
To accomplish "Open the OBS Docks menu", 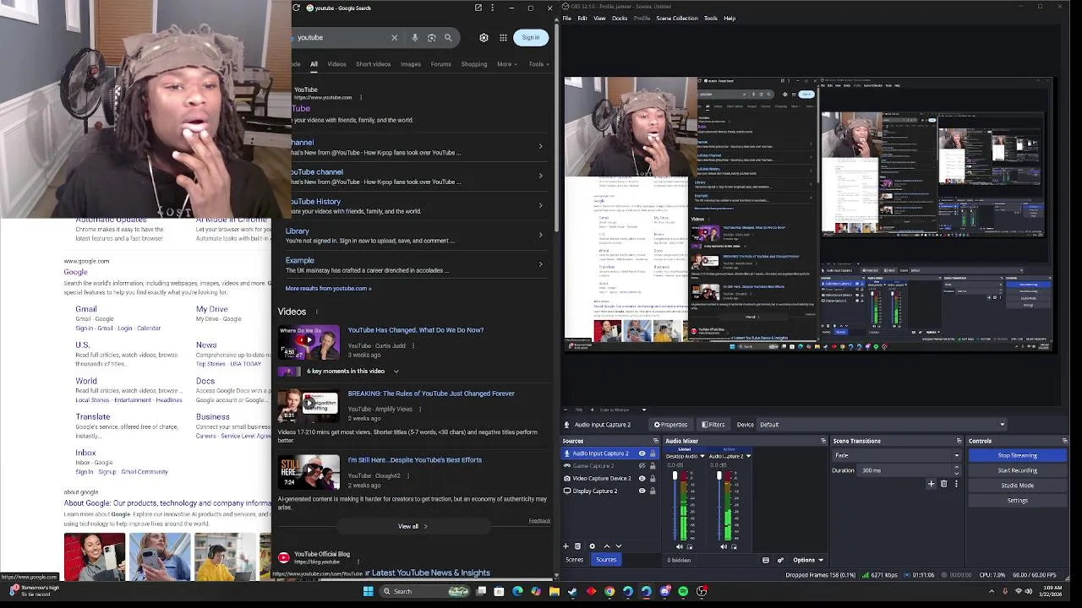I will pyautogui.click(x=620, y=18).
